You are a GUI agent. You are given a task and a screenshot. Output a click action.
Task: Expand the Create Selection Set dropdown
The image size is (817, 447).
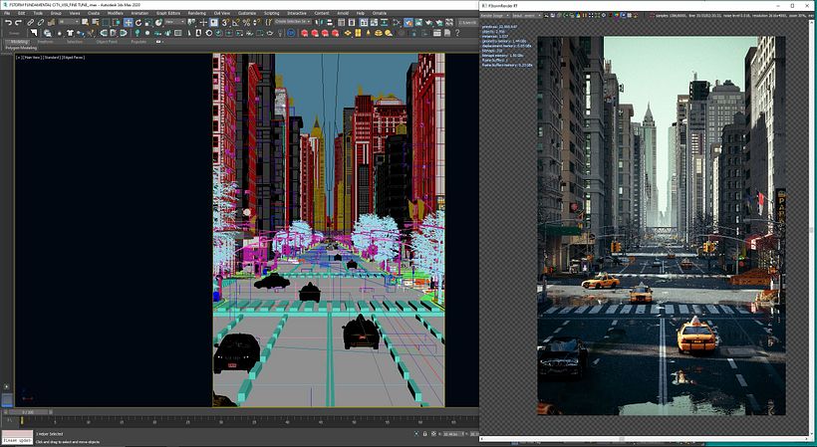pyautogui.click(x=293, y=22)
